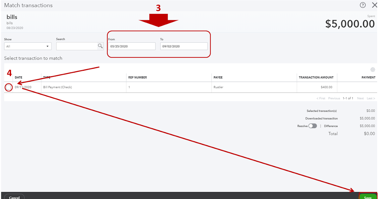Edit the To date field
The width and height of the screenshot is (379, 199).
point(184,46)
